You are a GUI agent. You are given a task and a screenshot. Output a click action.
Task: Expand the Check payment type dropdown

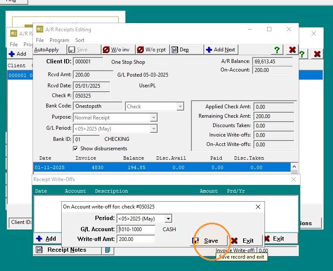tap(180, 107)
